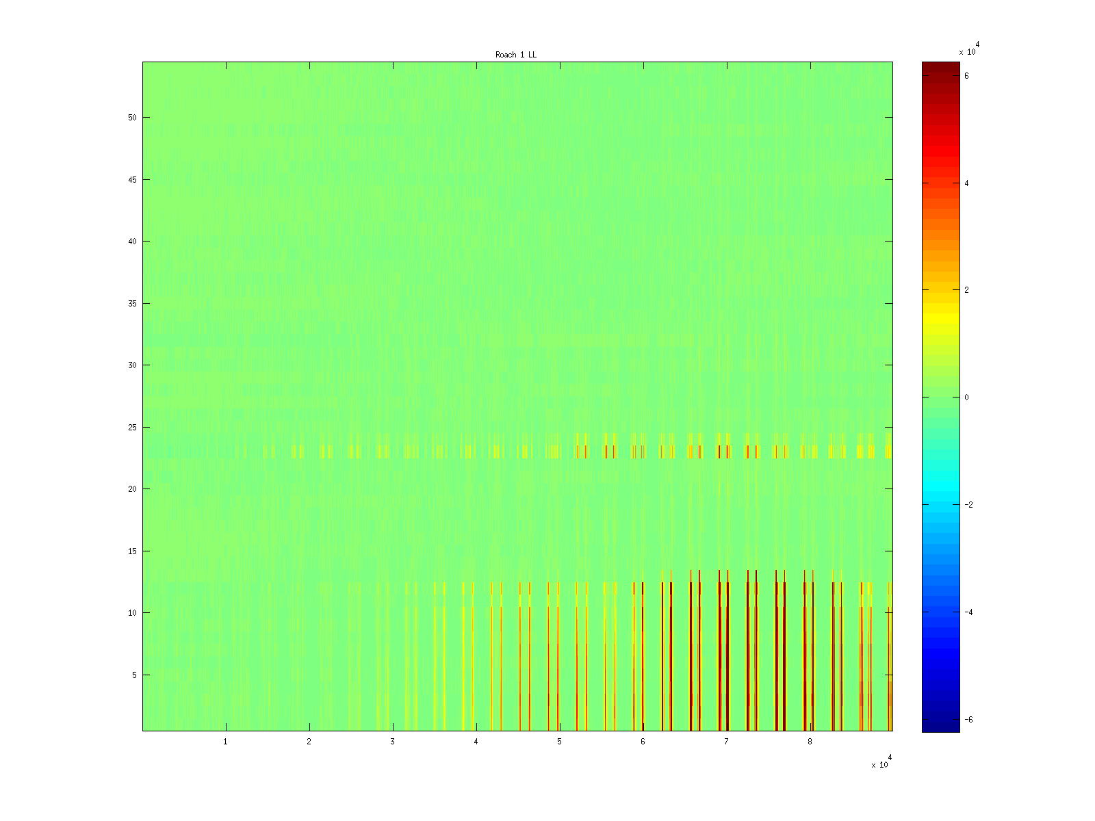
Task: Click the x-axis 'x 10^4' exponent label
Action: 881,764
